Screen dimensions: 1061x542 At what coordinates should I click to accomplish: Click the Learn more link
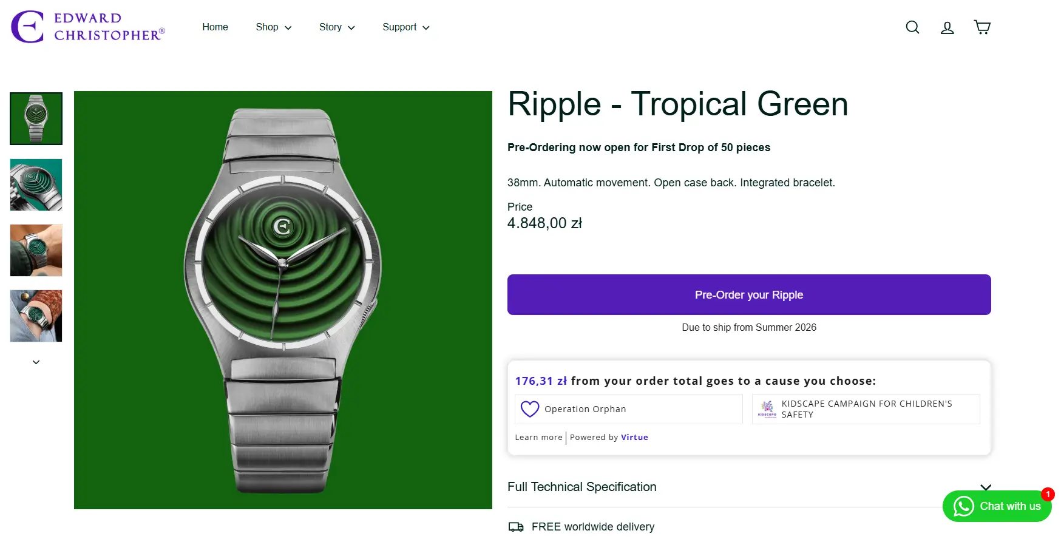[538, 438]
